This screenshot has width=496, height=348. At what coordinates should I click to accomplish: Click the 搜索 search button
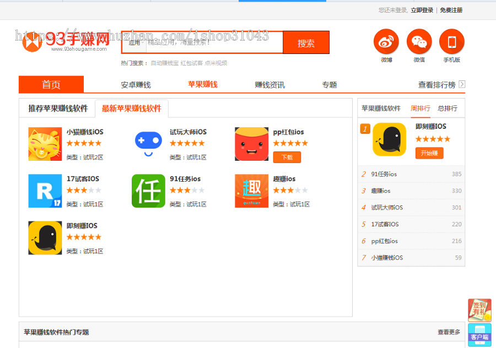(x=306, y=42)
